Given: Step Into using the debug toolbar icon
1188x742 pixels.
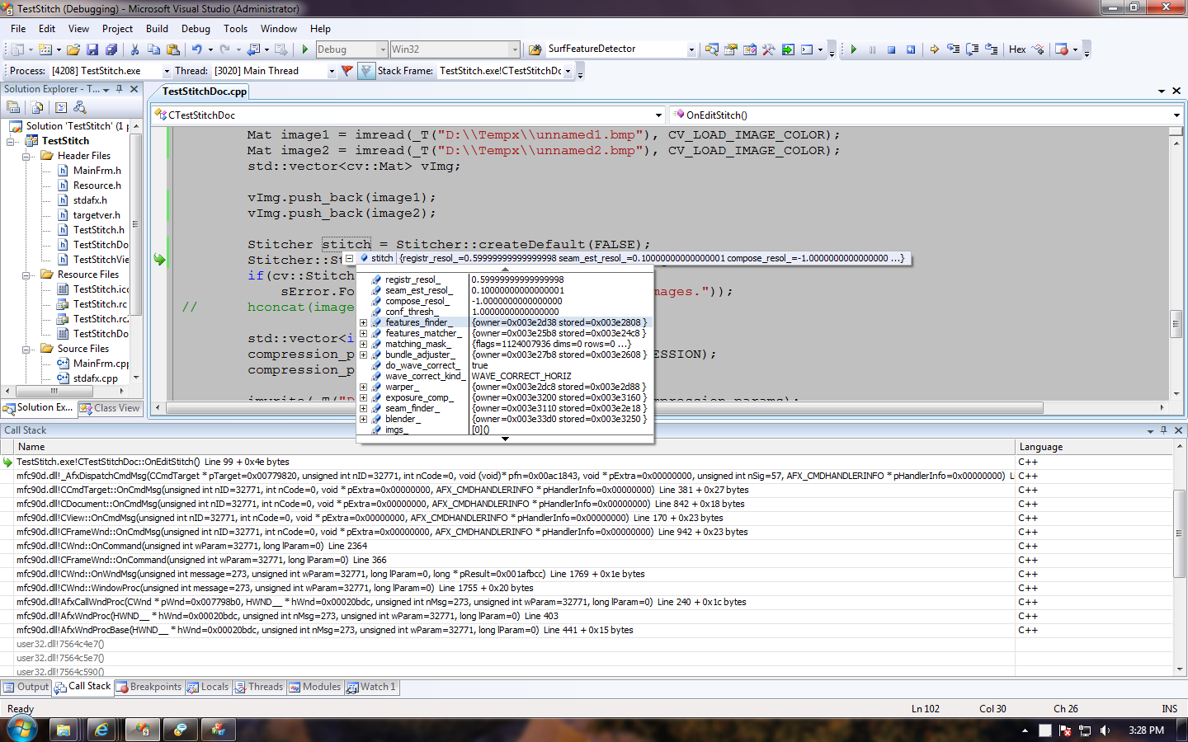Looking at the screenshot, I should coord(954,49).
